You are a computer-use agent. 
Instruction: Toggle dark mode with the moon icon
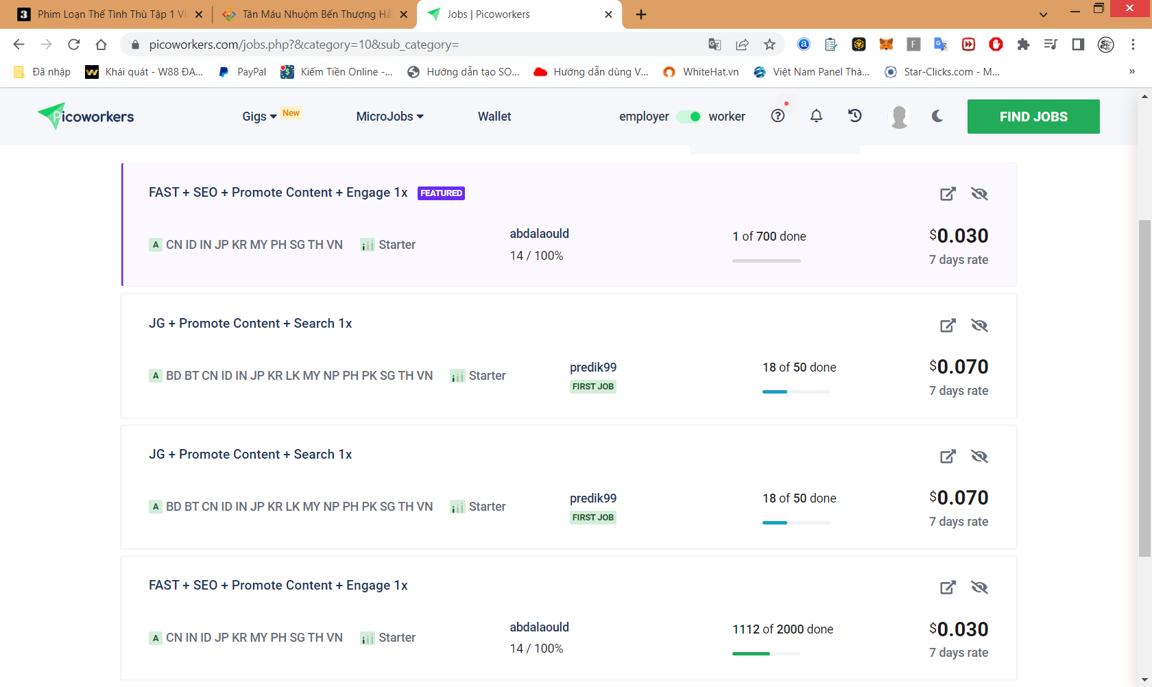coord(937,116)
